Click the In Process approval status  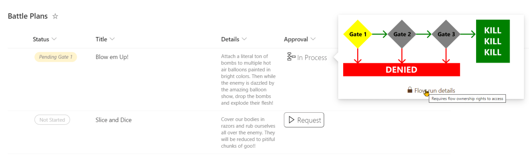tap(312, 58)
